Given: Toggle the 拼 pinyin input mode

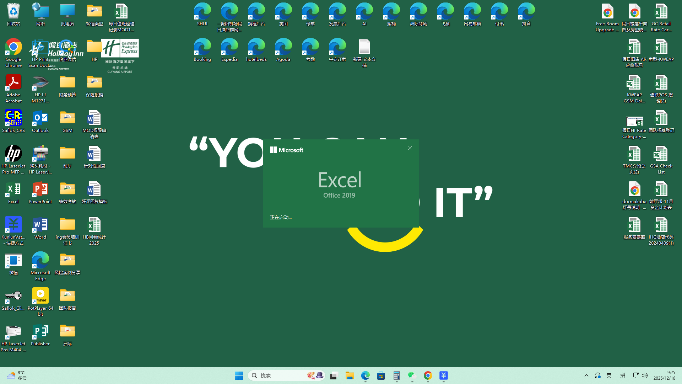Looking at the screenshot, I should coord(622,375).
